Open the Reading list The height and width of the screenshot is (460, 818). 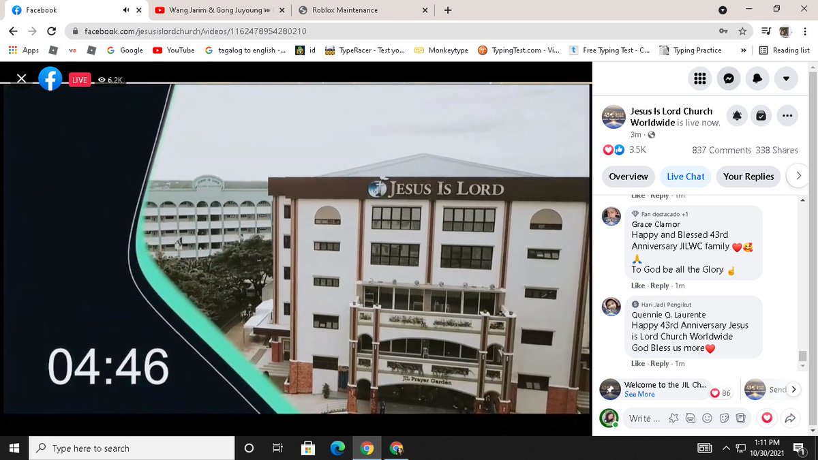(x=784, y=50)
